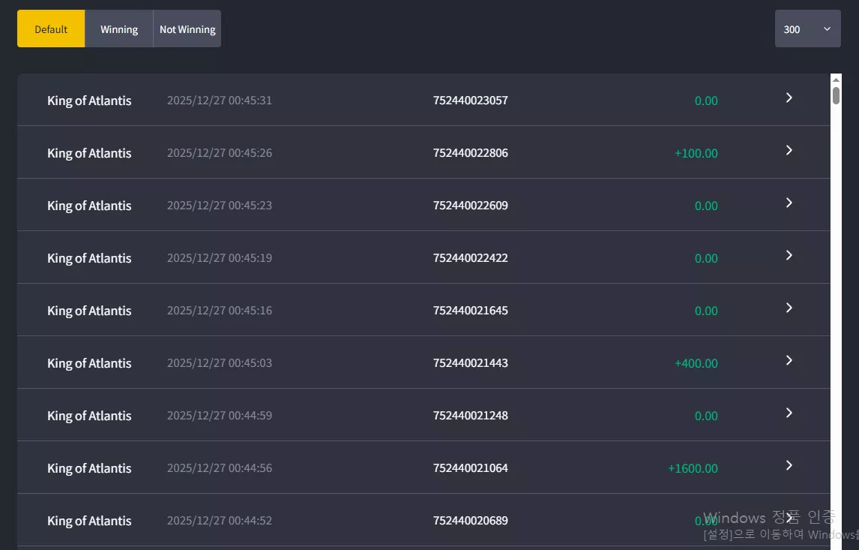Open details arrow for record 752440023057
Screen dimensions: 859x550
point(789,98)
